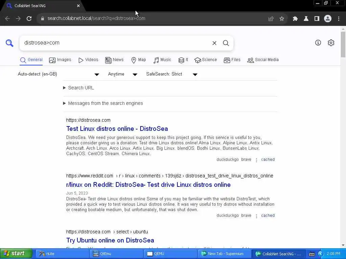The height and width of the screenshot is (259, 346).
Task: Clear the search query with X icon
Action: (214, 43)
